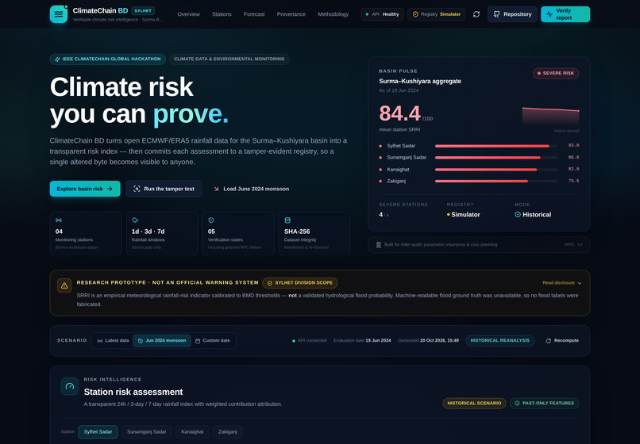Select the Zakiganj station chip
Screen dimensions: 640x444
tap(228, 432)
